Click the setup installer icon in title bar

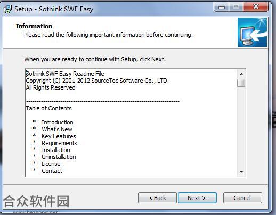tap(7, 9)
